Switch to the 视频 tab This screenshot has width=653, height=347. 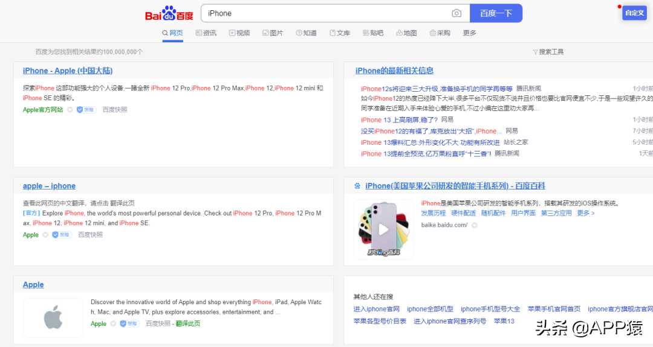coord(239,33)
